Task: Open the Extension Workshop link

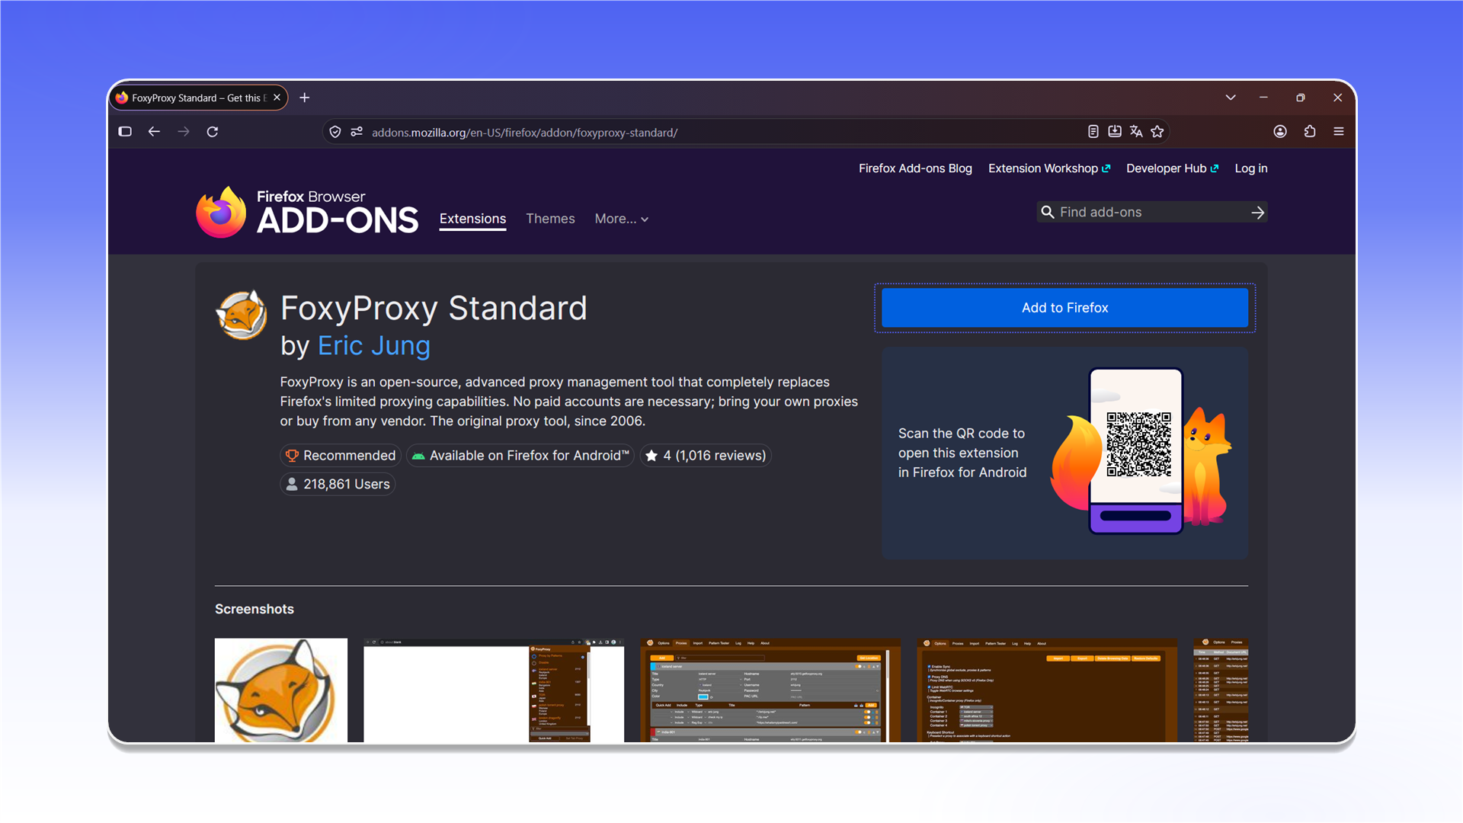Action: coord(1049,168)
